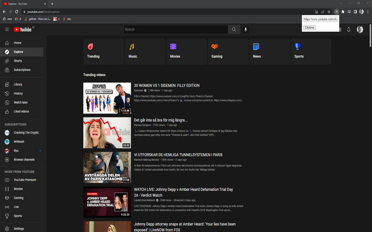The image size is (372, 232).
Task: Open History in sidebar
Action: (22, 93)
